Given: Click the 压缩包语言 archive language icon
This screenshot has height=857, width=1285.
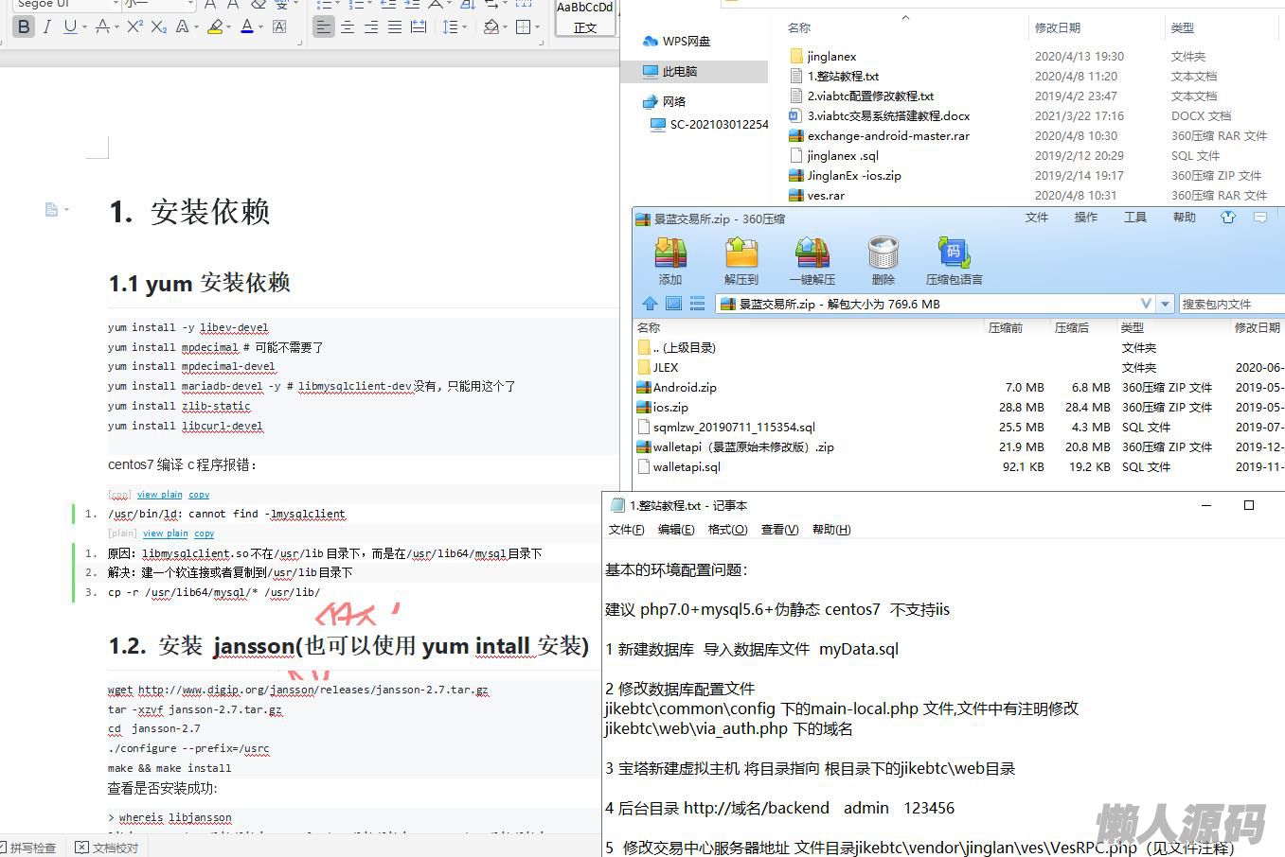Looking at the screenshot, I should pyautogui.click(x=953, y=254).
